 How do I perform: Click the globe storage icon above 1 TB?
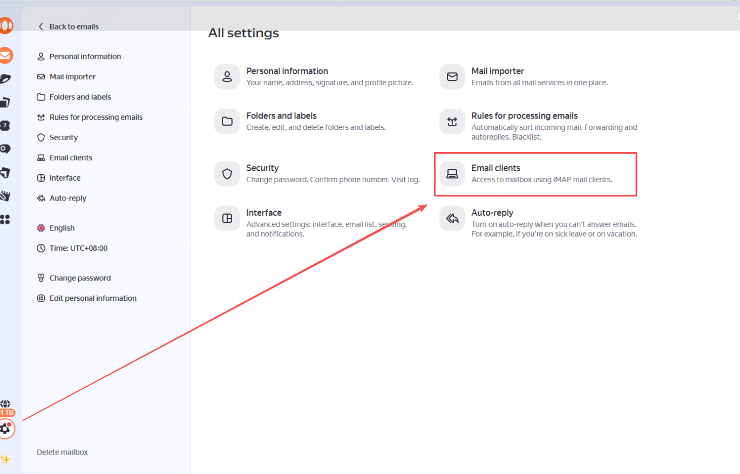coord(5,404)
